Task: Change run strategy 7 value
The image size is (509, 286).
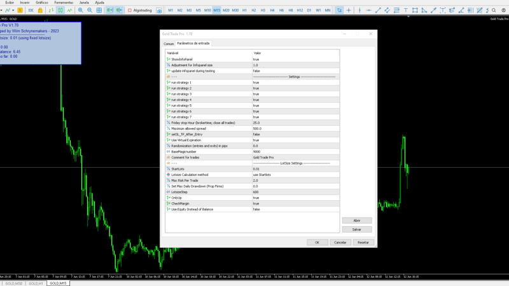Action: (296, 117)
